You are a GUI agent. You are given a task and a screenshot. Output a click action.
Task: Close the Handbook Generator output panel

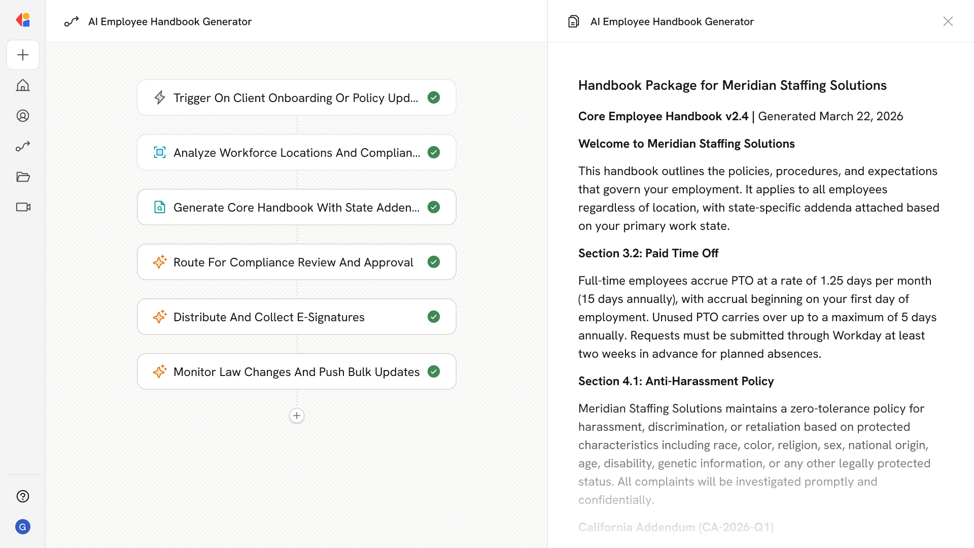click(x=948, y=21)
